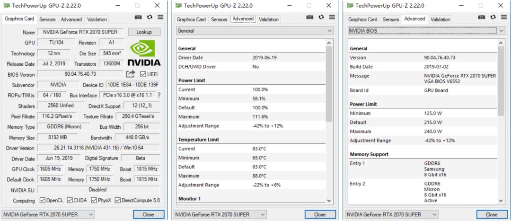This screenshot has width=511, height=221.
Task: Click Build Date value 2019-07-02
Action: pos(436,67)
